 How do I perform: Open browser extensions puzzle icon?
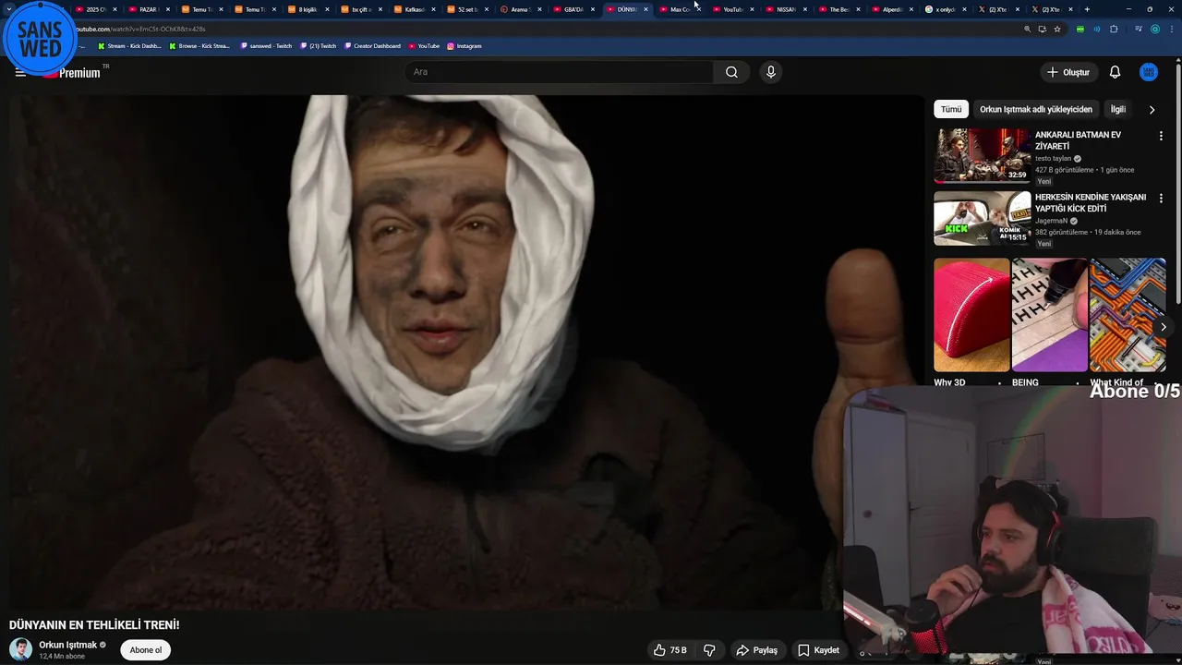pos(1114,29)
